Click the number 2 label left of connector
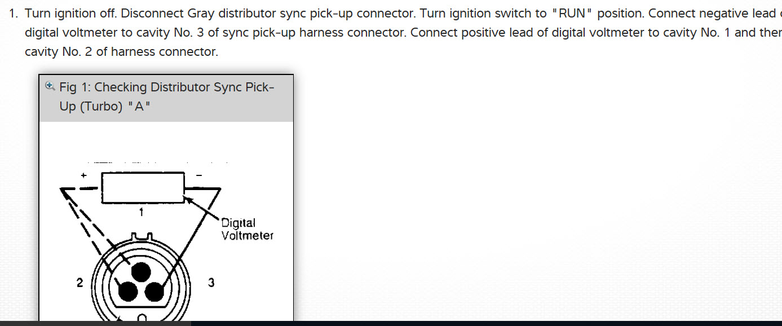Viewport: 782px width, 326px height. (x=80, y=283)
